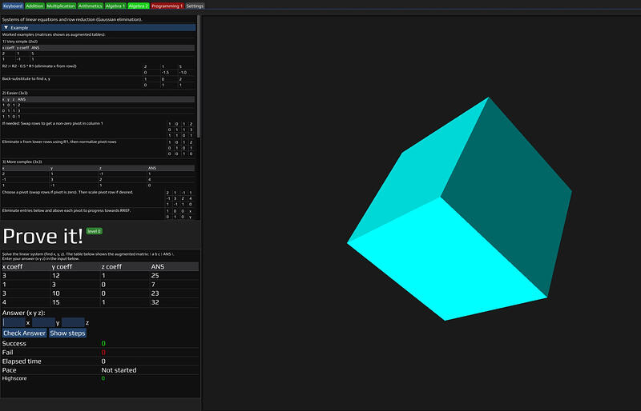Viewport: 641px width, 411px height.
Task: Switch to the Keyboard tab
Action: [13, 6]
